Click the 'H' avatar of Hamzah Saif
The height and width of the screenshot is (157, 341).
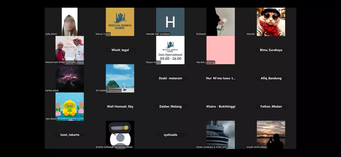tap(170, 22)
